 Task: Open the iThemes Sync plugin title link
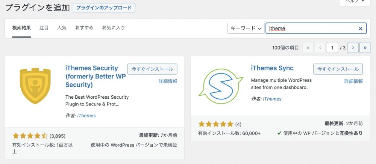[272, 68]
